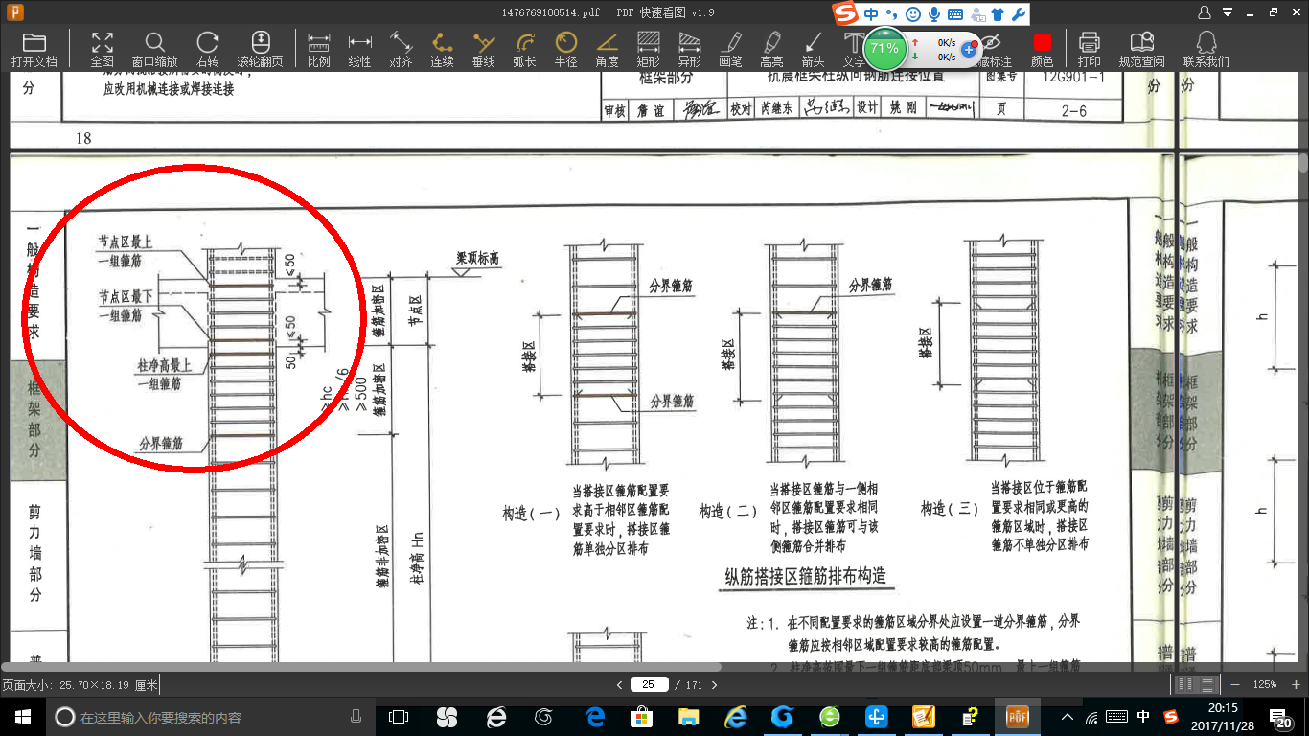Image resolution: width=1309 pixels, height=736 pixels.
Task: Show hidden system tray icons chevron
Action: pos(1067,716)
